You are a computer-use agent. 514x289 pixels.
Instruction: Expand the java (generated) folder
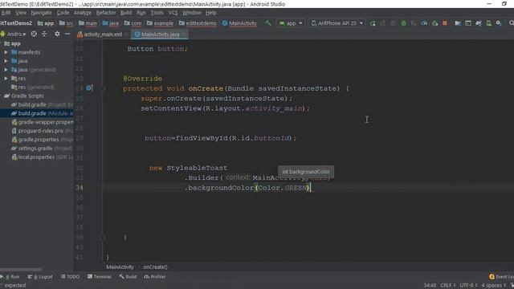pyautogui.click(x=6, y=70)
